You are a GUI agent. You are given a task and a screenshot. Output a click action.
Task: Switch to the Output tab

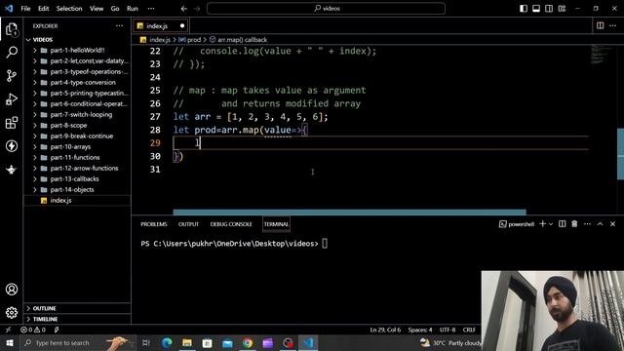pos(188,224)
